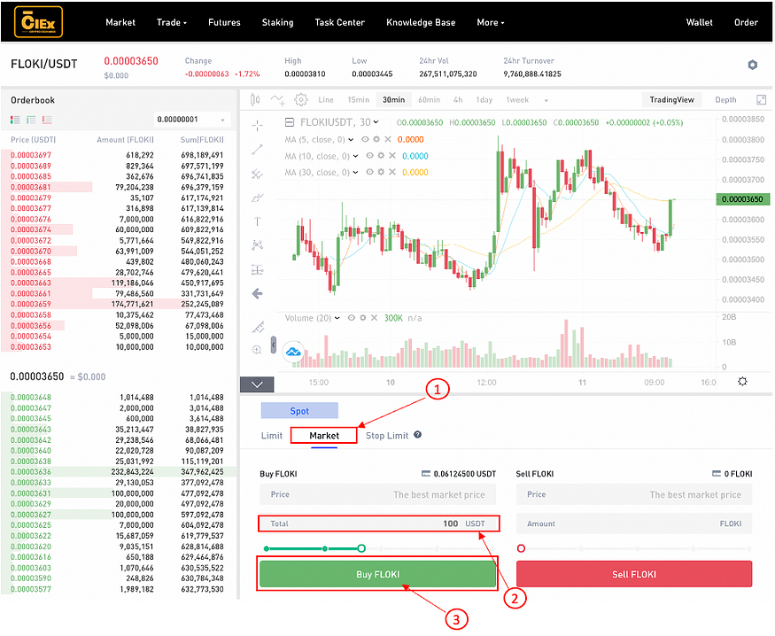This screenshot has height=636, width=775.
Task: Click the buy amount slider handle
Action: [361, 548]
